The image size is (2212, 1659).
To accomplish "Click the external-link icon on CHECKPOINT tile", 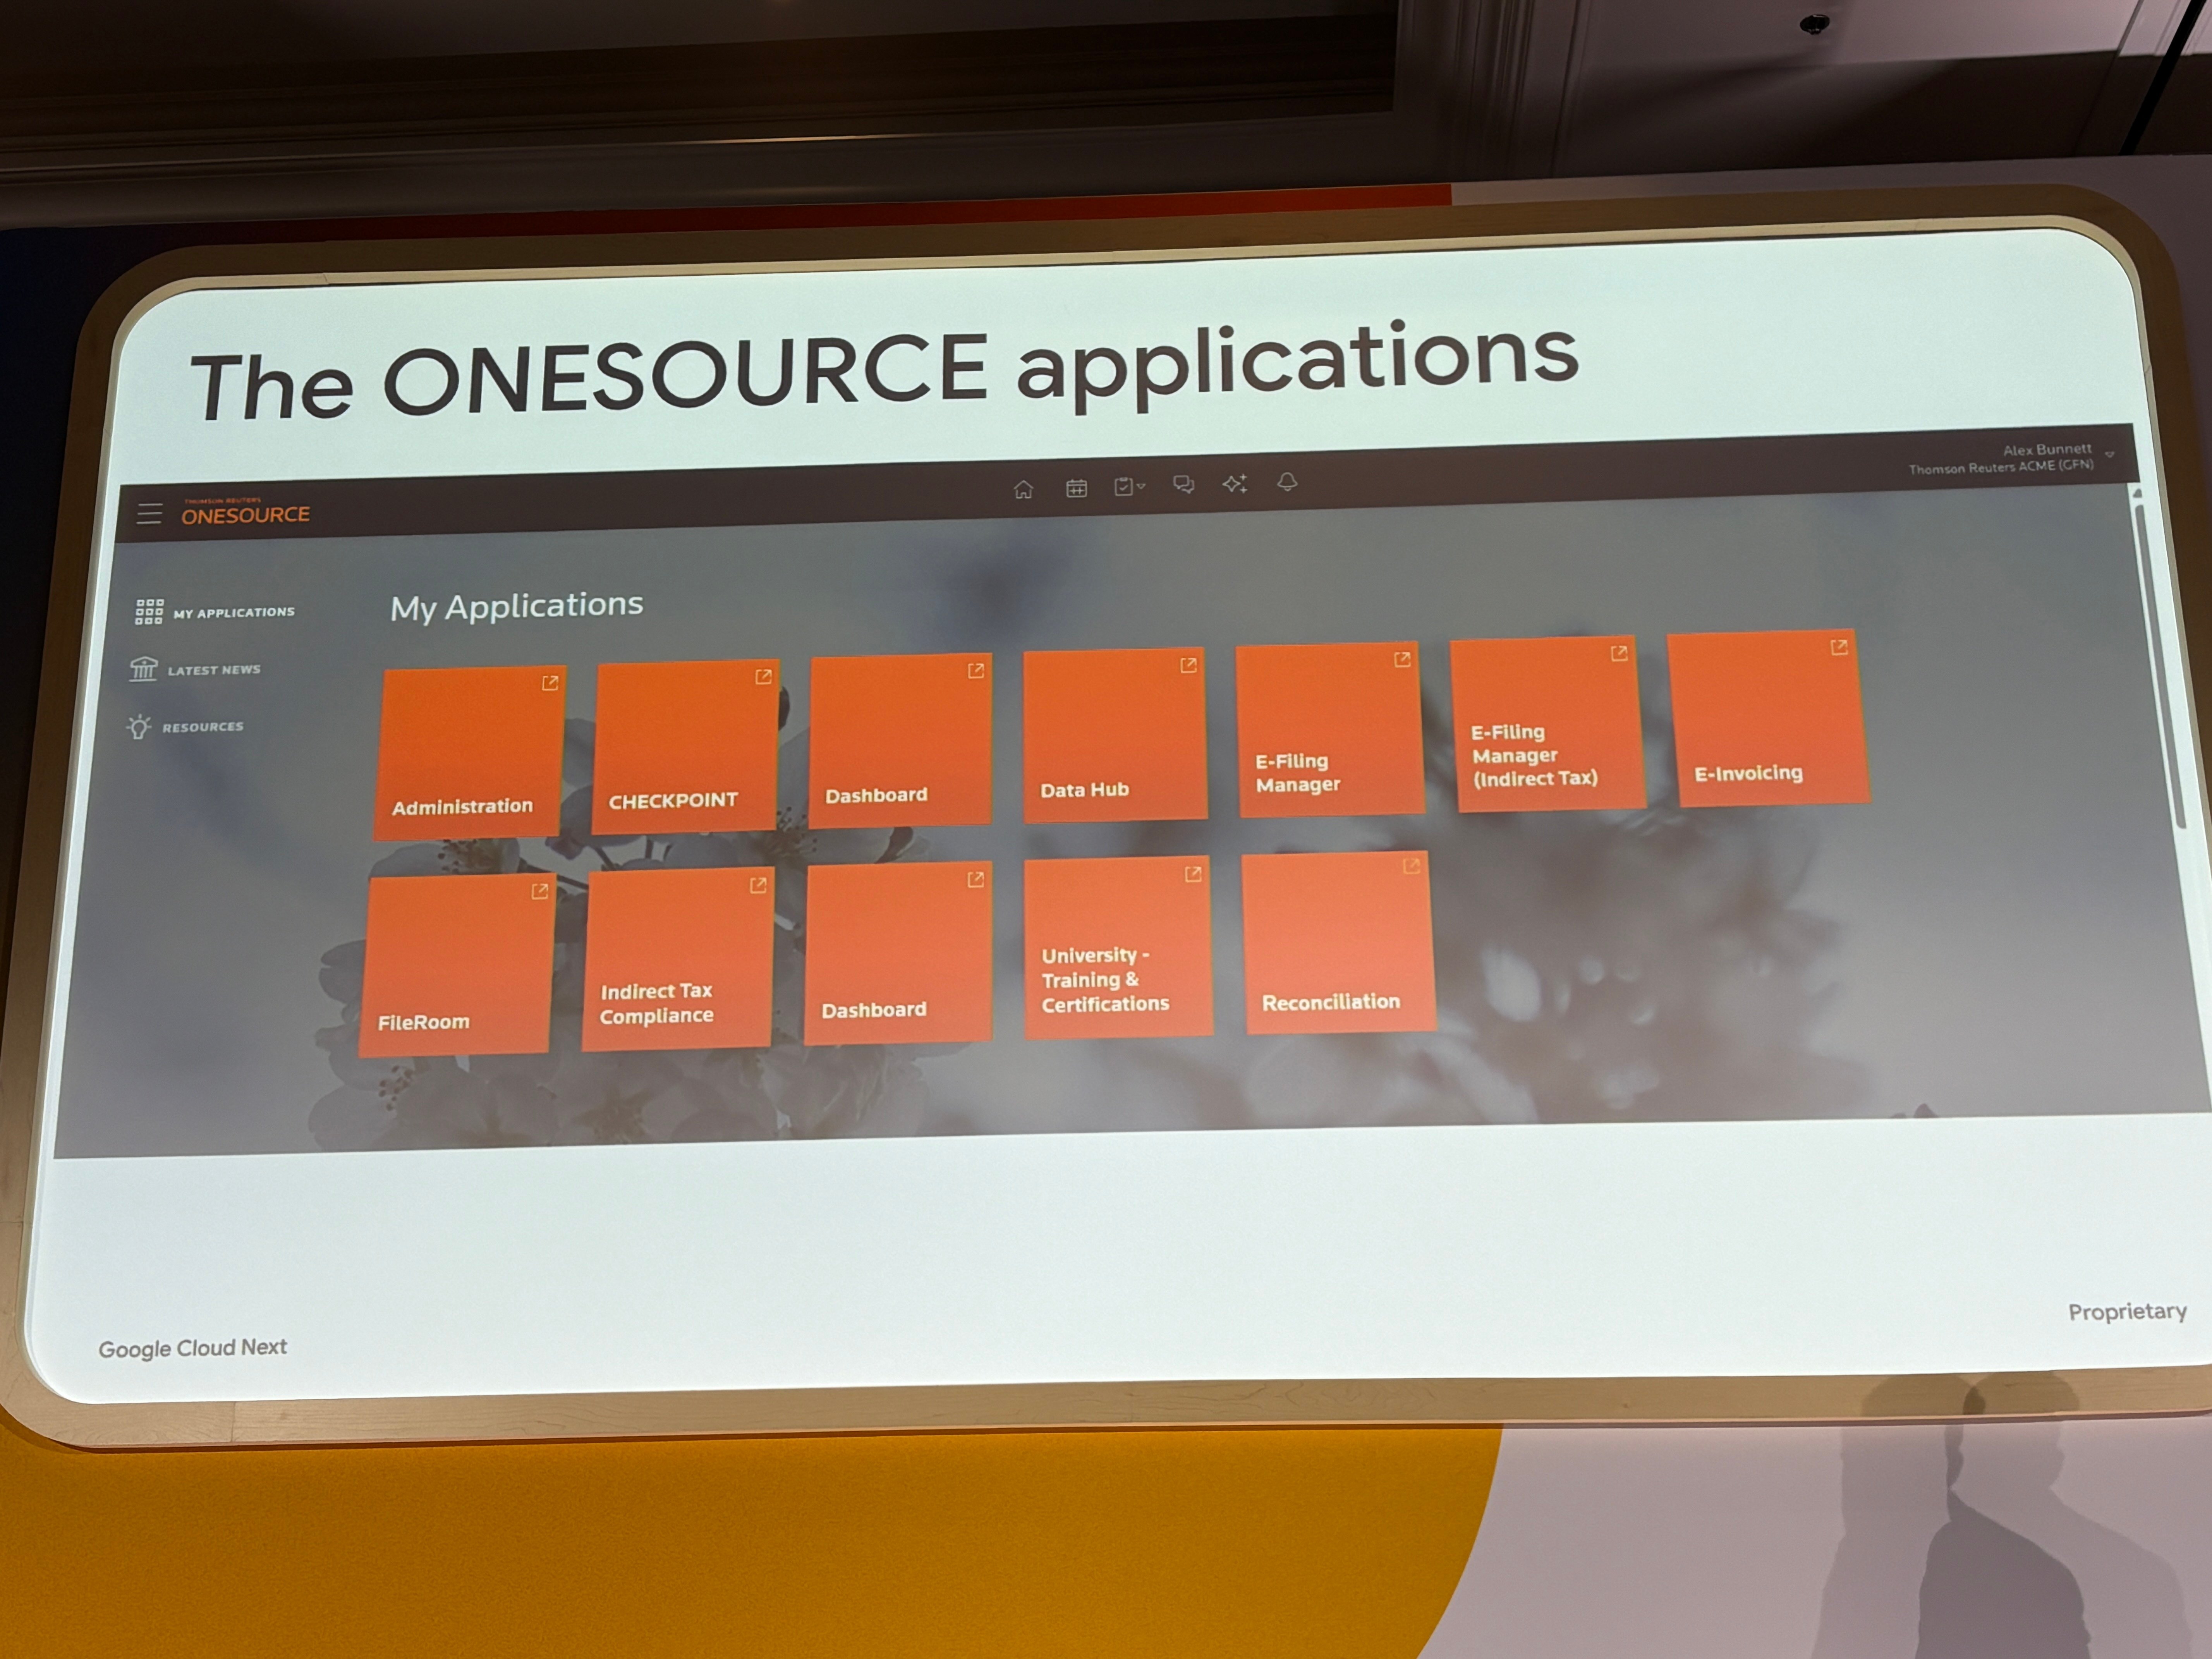I will pos(763,677).
